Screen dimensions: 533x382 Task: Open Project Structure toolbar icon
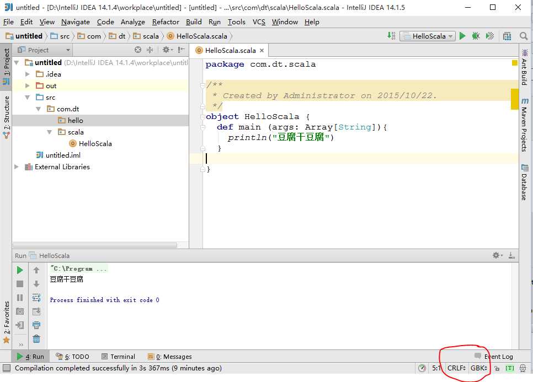click(507, 36)
